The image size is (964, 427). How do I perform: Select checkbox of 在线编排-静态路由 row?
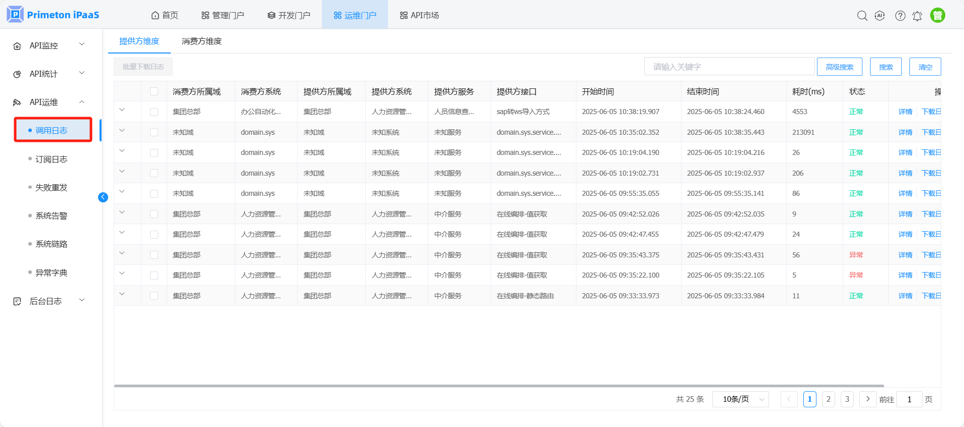pyautogui.click(x=154, y=296)
